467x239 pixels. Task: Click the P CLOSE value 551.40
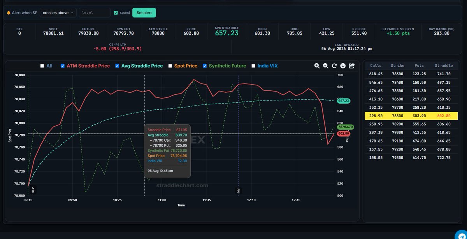coord(359,33)
